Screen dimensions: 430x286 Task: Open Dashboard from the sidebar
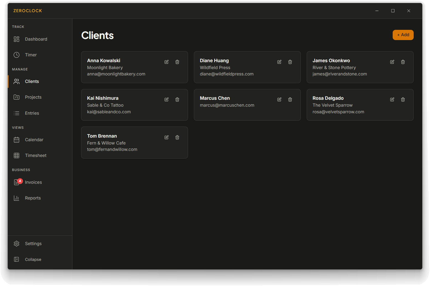click(x=36, y=39)
